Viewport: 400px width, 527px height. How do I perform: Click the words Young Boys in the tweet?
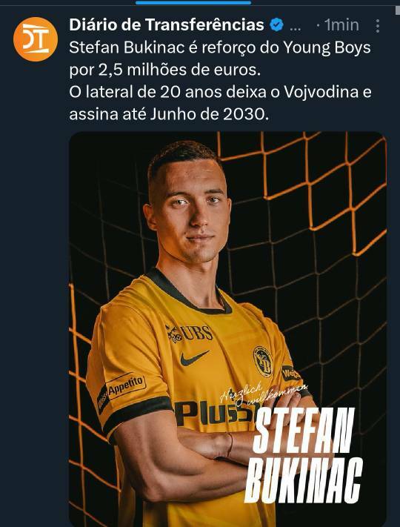point(327,47)
